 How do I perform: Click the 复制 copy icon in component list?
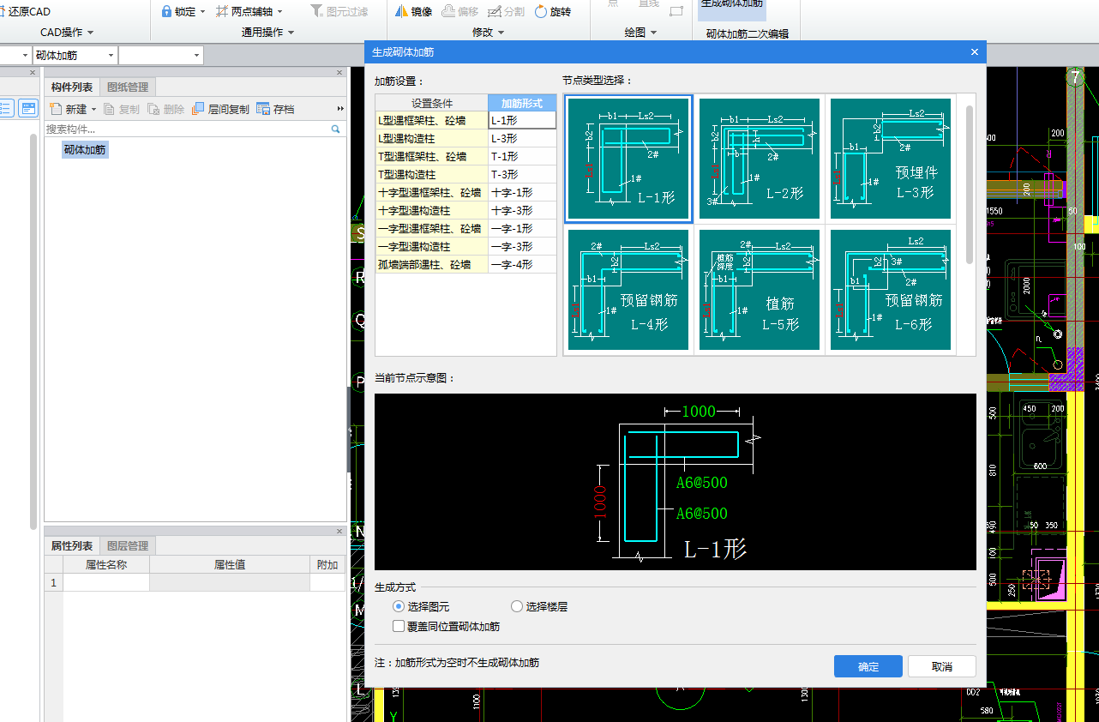[x=109, y=109]
